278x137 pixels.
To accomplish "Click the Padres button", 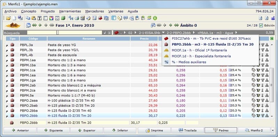I will 221,130.
